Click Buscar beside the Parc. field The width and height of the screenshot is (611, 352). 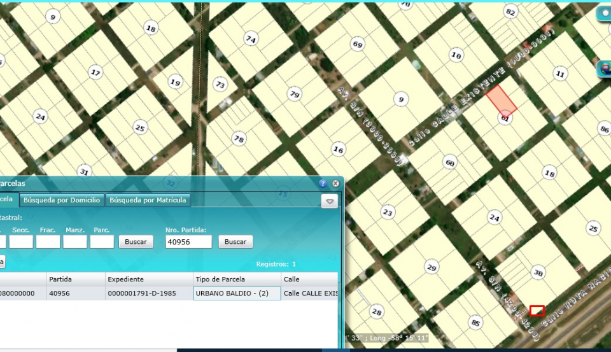[x=136, y=242]
